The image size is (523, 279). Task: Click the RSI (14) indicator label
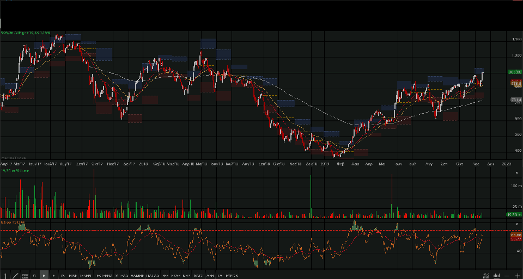(x=14, y=222)
